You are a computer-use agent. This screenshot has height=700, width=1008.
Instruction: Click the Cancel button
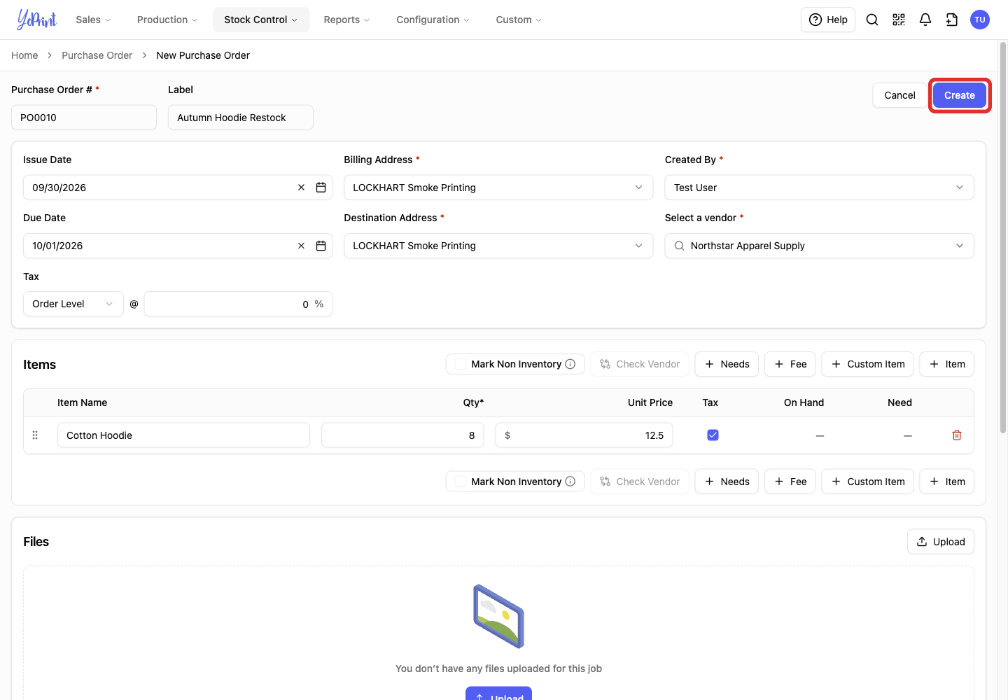click(899, 95)
